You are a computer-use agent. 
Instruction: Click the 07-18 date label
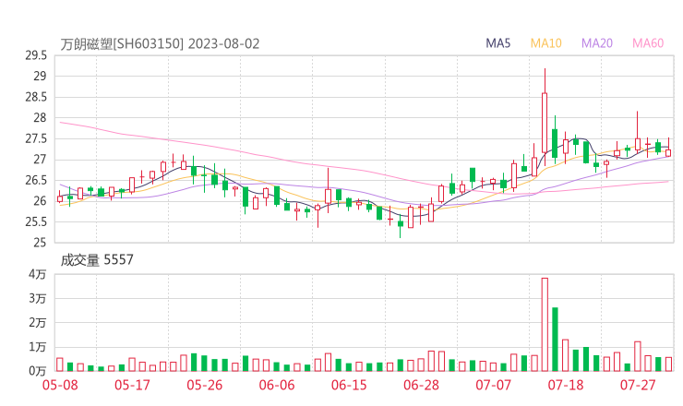[566, 385]
